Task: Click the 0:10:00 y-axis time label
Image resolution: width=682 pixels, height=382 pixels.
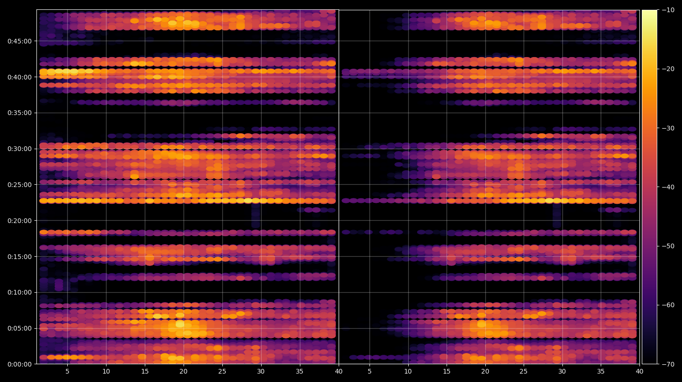Action: (20, 292)
